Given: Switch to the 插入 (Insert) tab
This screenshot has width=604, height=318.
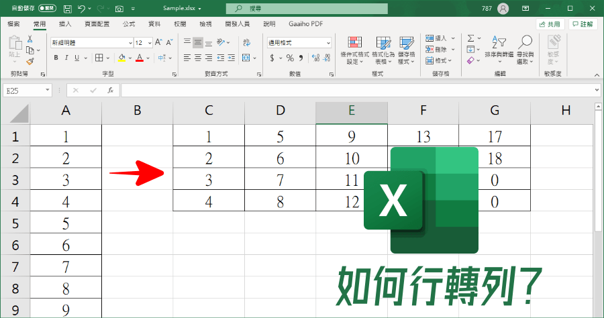Looking at the screenshot, I should 65,24.
